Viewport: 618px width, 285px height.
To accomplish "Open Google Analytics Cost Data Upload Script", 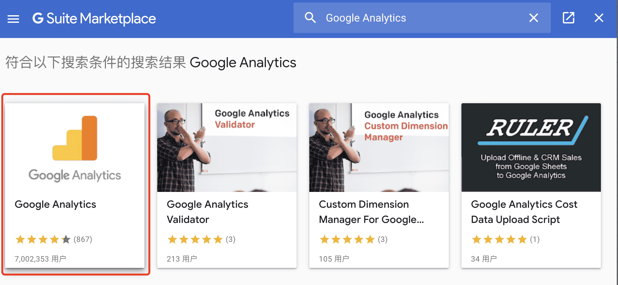I will click(x=524, y=212).
